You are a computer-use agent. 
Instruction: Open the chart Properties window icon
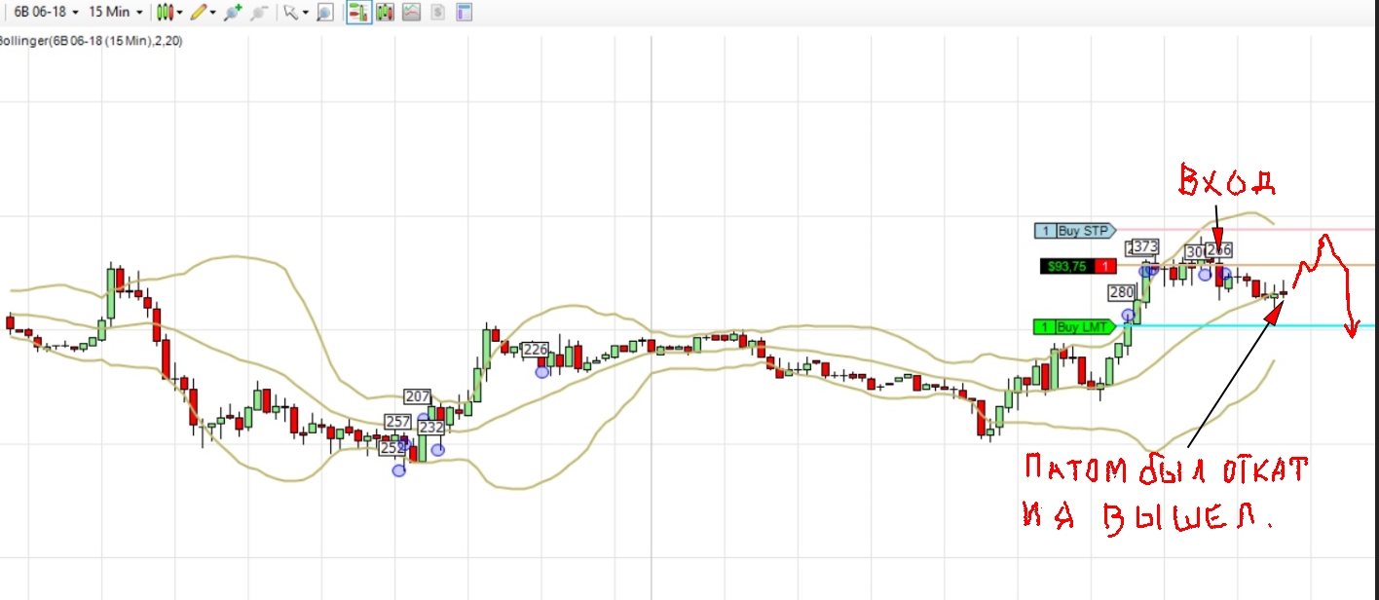pos(465,13)
